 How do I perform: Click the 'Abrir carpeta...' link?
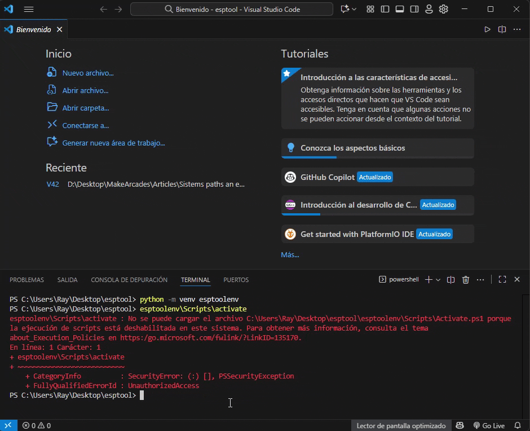click(x=86, y=108)
